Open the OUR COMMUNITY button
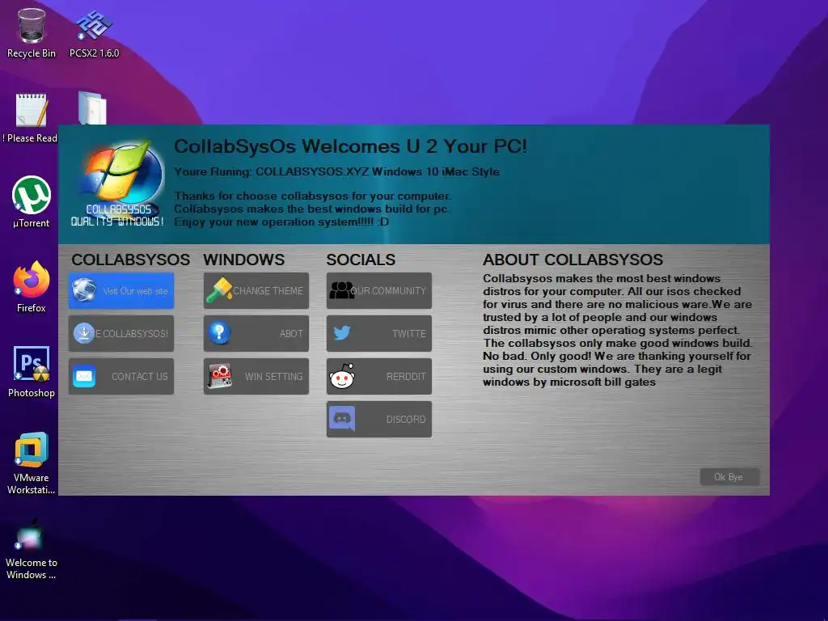Viewport: 828px width, 621px height. coord(379,290)
